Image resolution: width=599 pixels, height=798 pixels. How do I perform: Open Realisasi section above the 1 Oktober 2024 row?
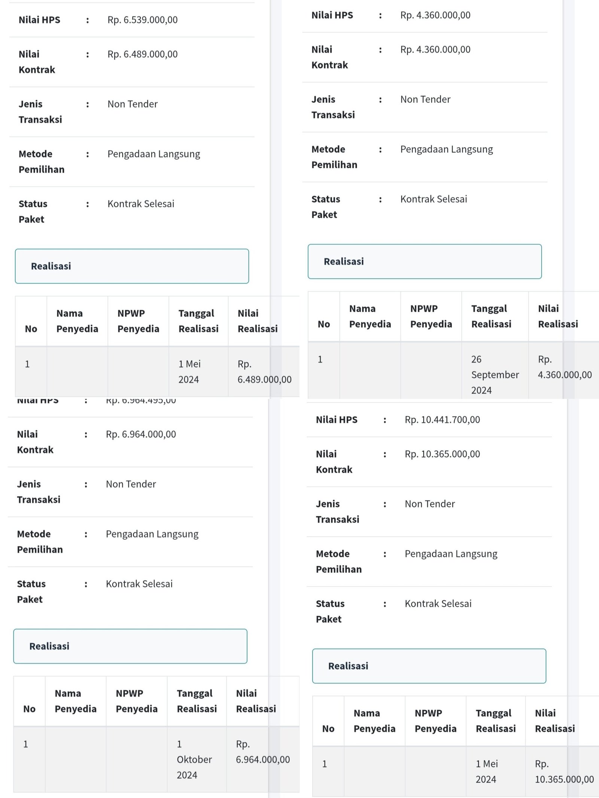click(130, 646)
